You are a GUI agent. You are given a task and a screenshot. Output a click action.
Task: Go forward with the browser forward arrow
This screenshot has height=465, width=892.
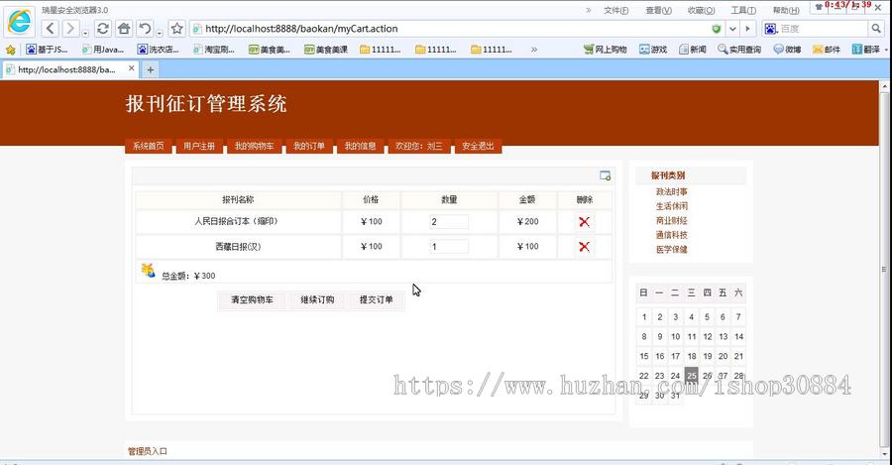click(x=70, y=29)
